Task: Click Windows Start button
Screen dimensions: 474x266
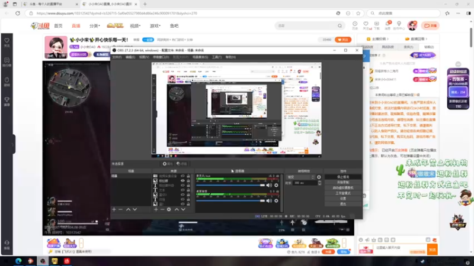Action: pyautogui.click(x=6, y=261)
